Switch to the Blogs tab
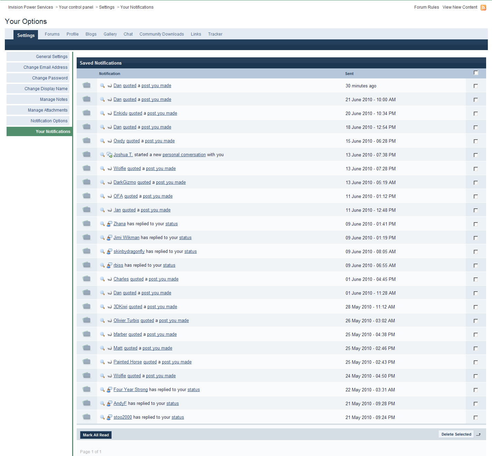492x456 pixels. [91, 34]
